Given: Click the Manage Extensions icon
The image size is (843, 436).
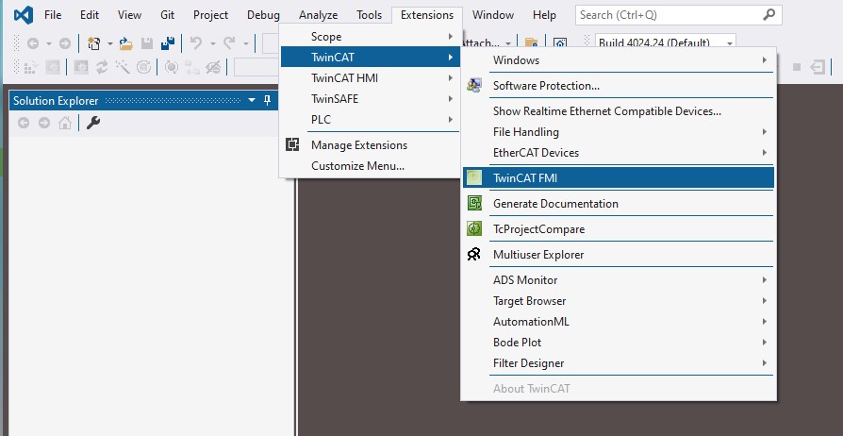Looking at the screenshot, I should [x=292, y=144].
